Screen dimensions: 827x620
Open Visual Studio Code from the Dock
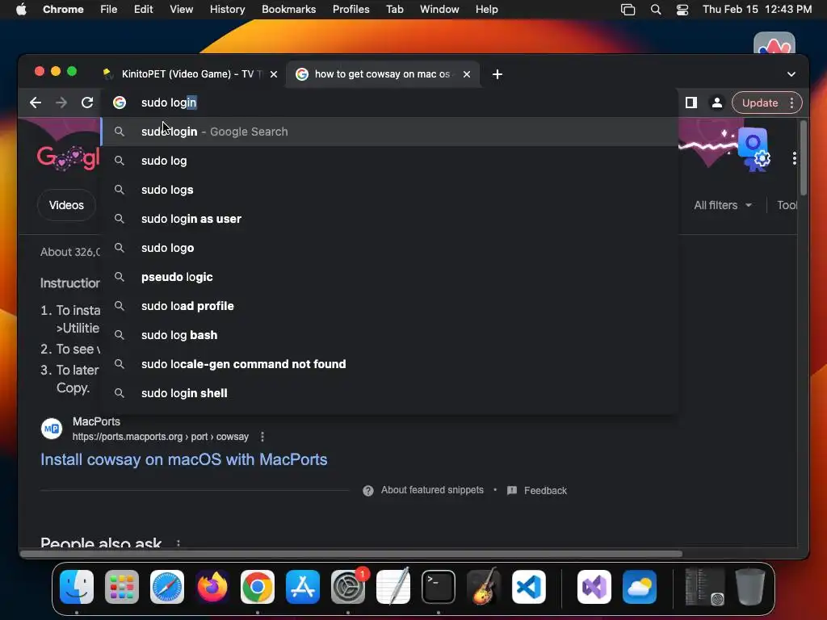pyautogui.click(x=528, y=587)
